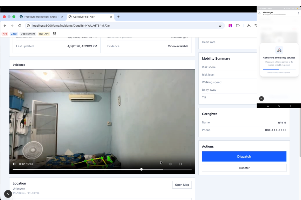Click the Next.js dev tools badge on the incident page
The image size is (301, 200).
(x=8, y=194)
